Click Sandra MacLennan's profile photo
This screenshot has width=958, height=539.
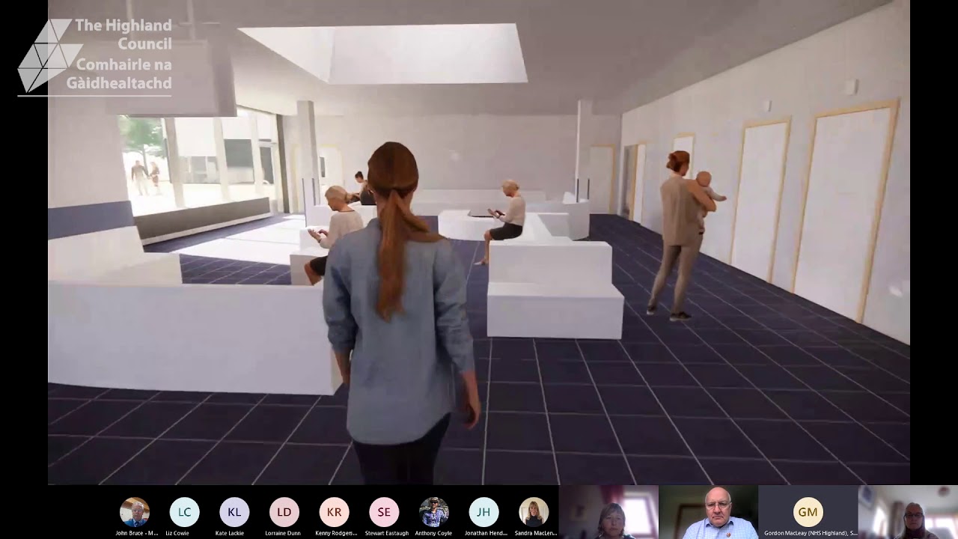[x=534, y=512]
